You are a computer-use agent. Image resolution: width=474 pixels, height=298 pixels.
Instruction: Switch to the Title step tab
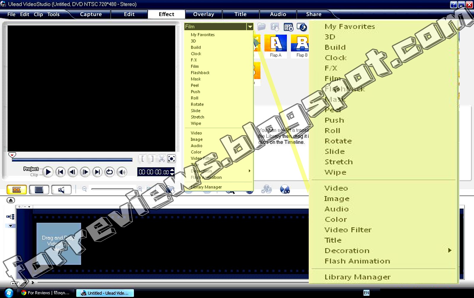241,14
